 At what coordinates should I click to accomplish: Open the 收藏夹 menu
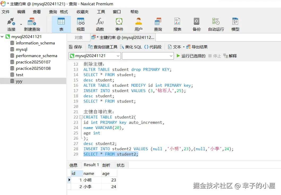(x=83, y=12)
